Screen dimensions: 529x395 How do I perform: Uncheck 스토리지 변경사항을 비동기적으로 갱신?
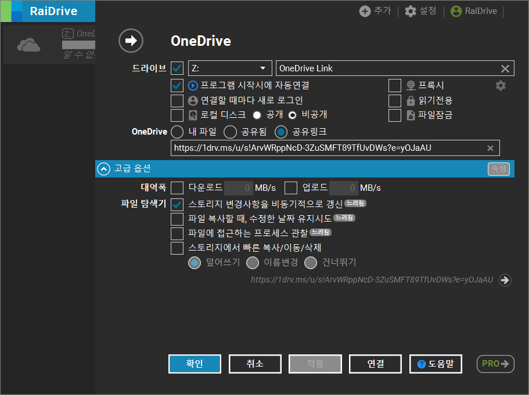(177, 204)
